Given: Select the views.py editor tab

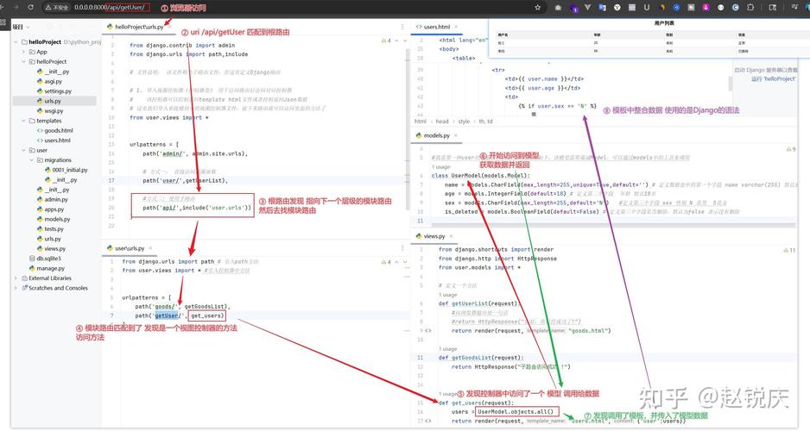Looking at the screenshot, I should 433,235.
